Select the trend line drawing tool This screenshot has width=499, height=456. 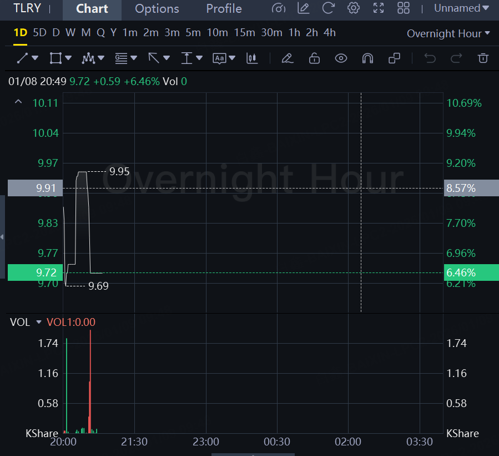(22, 58)
